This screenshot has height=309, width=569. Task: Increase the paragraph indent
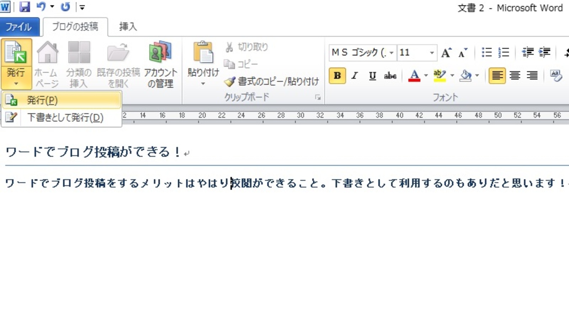pyautogui.click(x=544, y=53)
